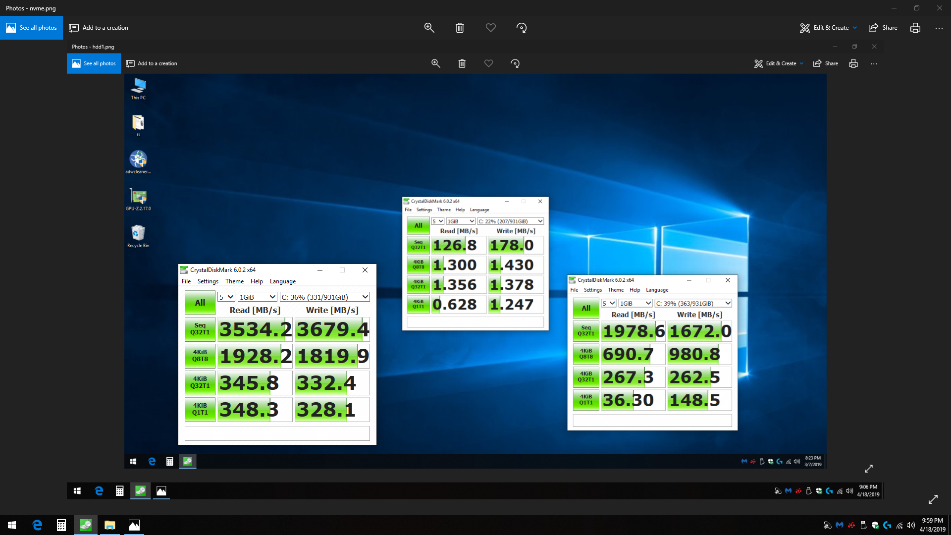The image size is (951, 535).
Task: Open File menu in the 36% CrystalDiskMark window
Action: click(x=186, y=281)
